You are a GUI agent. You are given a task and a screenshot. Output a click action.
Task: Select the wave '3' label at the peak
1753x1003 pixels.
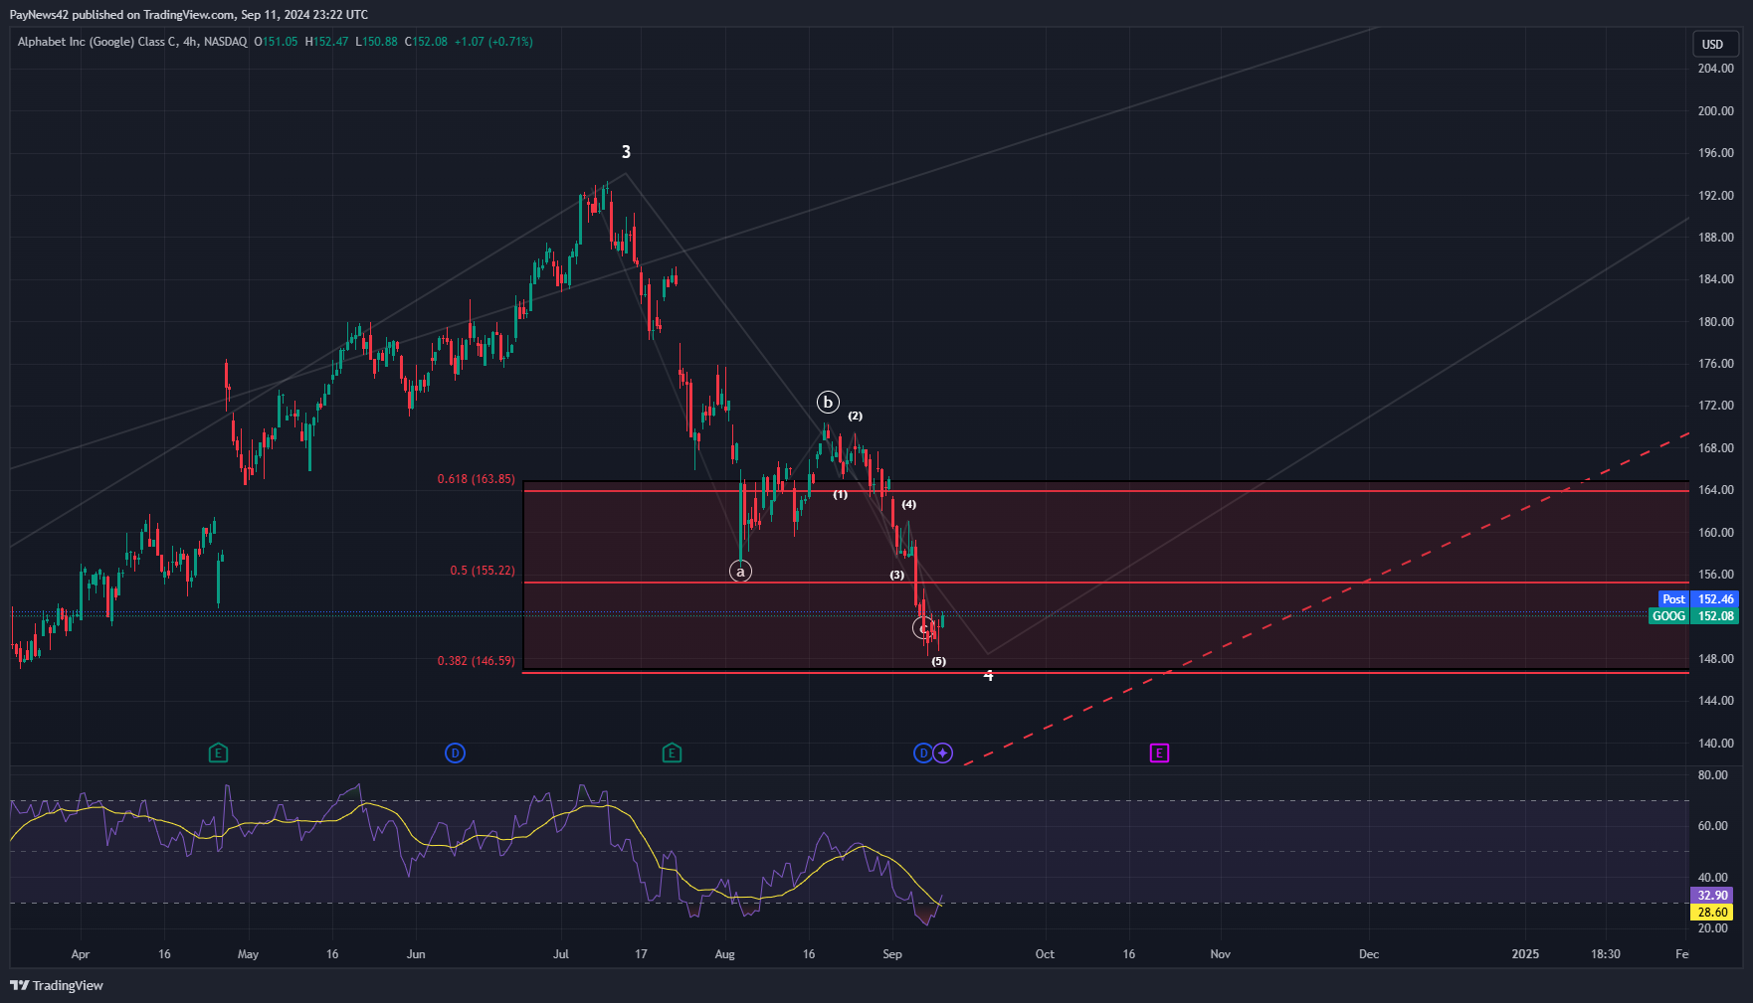click(x=626, y=152)
